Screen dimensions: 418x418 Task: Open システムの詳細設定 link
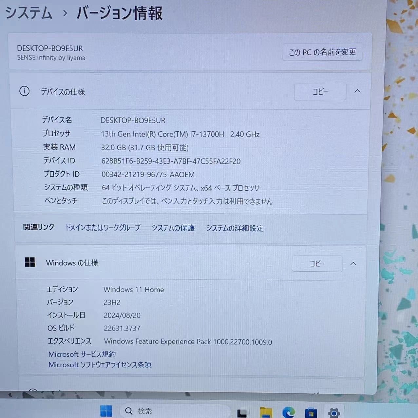[x=235, y=228]
